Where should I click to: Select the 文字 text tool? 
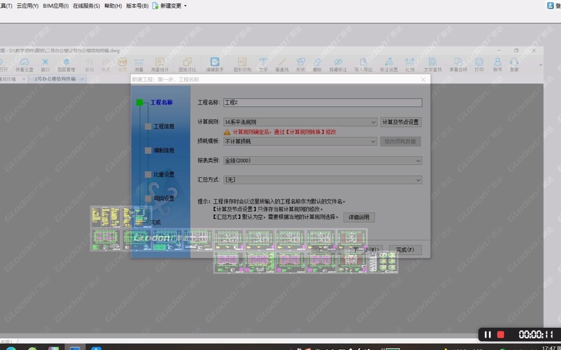click(x=263, y=65)
